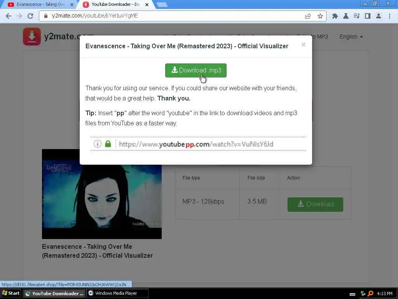Click the green padlock in example URL
This screenshot has height=299, width=398.
108,144
